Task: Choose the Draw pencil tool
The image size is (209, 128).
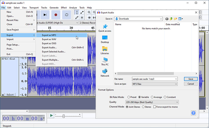Action: point(77,17)
